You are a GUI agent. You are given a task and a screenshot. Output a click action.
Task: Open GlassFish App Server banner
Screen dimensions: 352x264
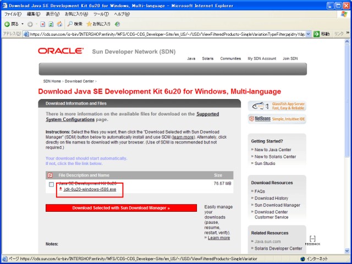(277, 106)
